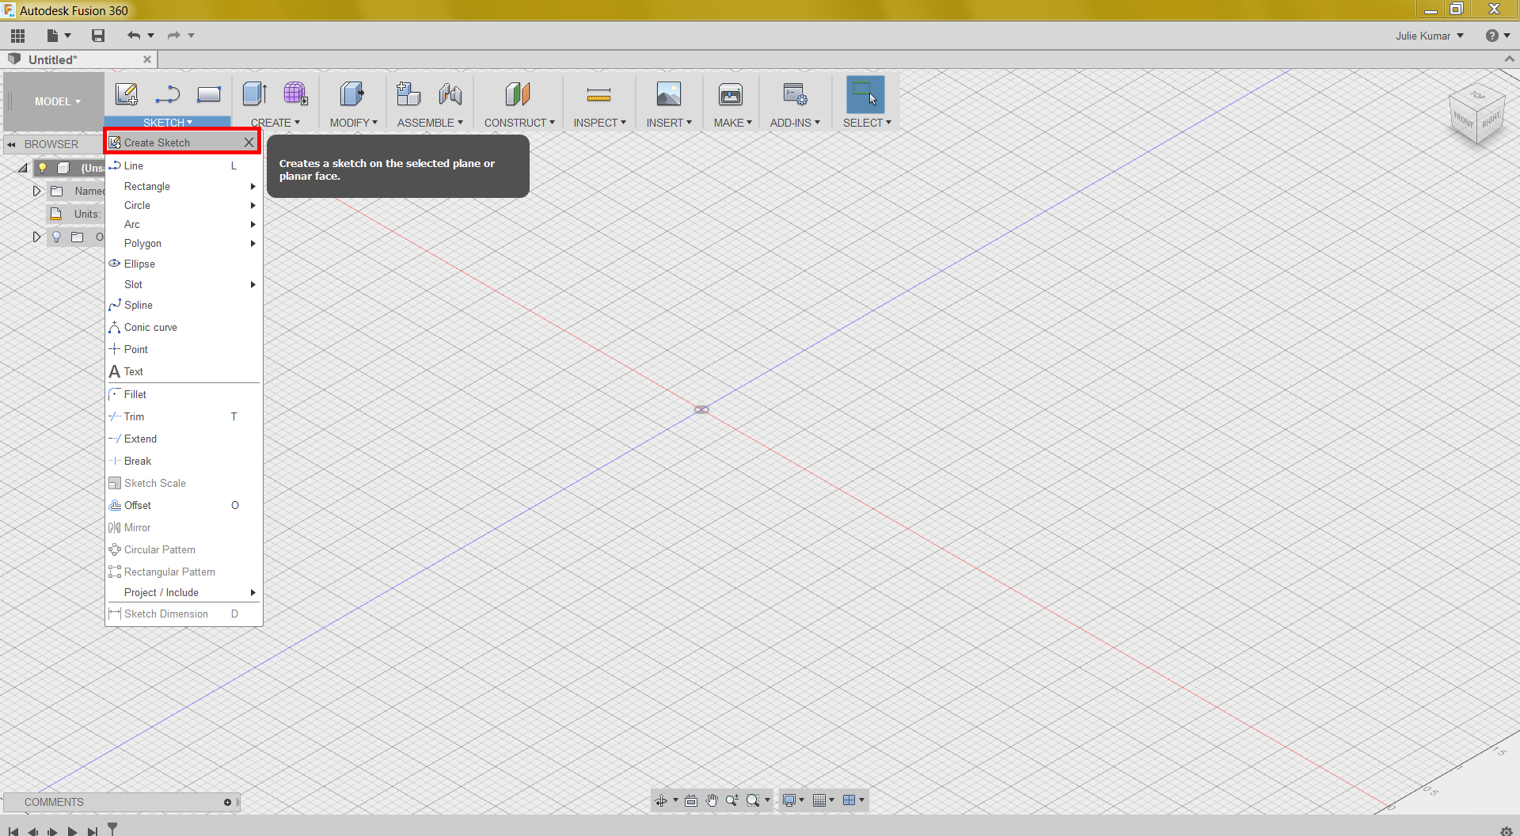Click the New Component icon above ASSEMBLE
Screen dimensions: 1520x836
[x=408, y=94]
